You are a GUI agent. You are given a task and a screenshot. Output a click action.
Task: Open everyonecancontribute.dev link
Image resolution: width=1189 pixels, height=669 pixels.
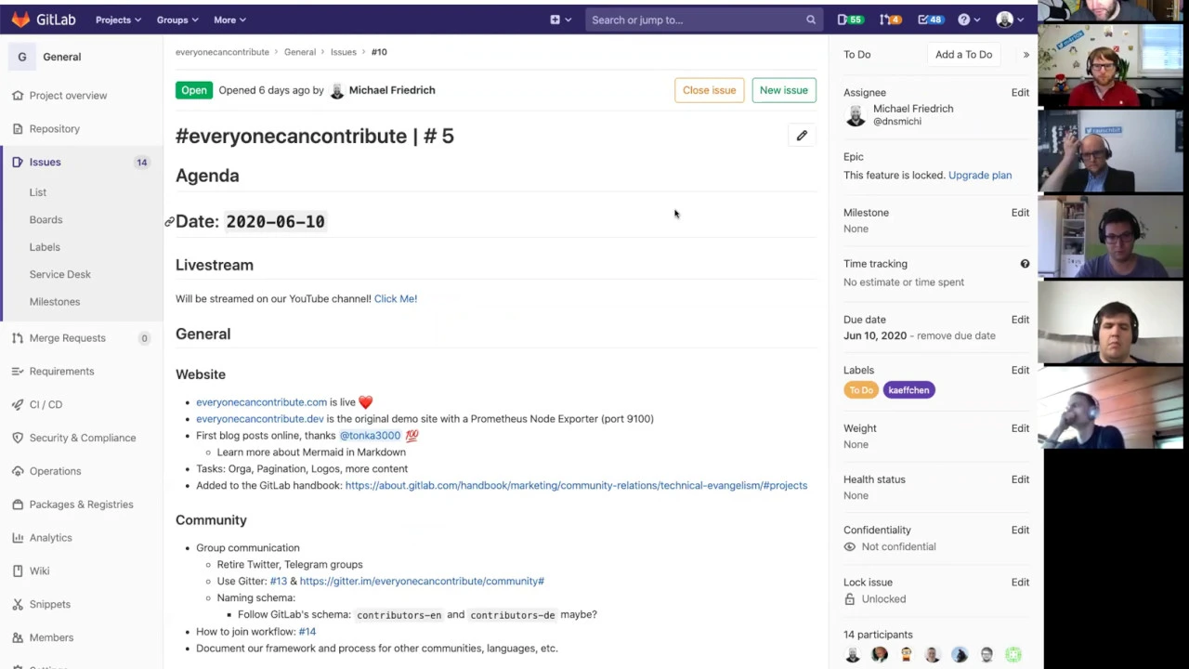click(x=260, y=419)
